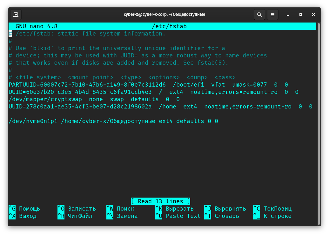Screen dimensions: 329x235
Task: Open a new terminal tab with the plus icon
Action: tap(16, 15)
